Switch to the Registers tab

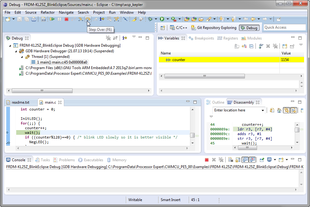[228, 38]
